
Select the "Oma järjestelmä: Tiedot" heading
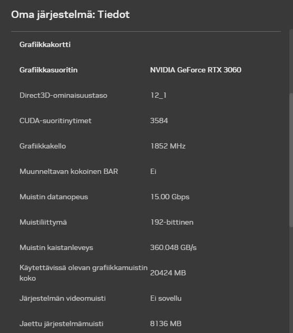coord(70,15)
